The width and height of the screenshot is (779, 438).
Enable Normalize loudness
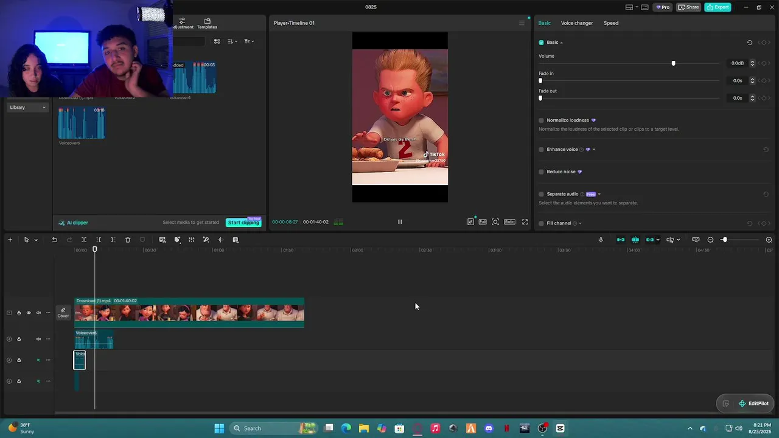541,120
